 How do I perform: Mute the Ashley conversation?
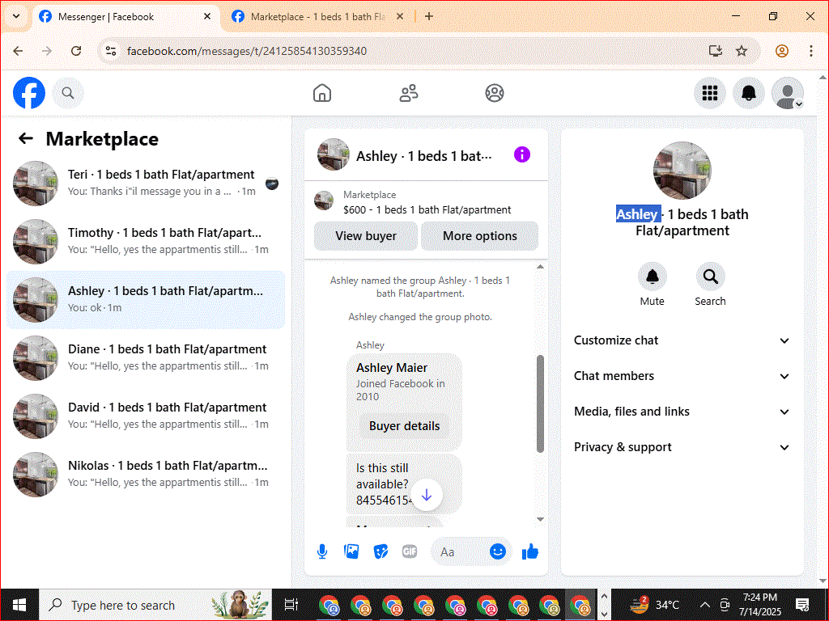coord(652,277)
